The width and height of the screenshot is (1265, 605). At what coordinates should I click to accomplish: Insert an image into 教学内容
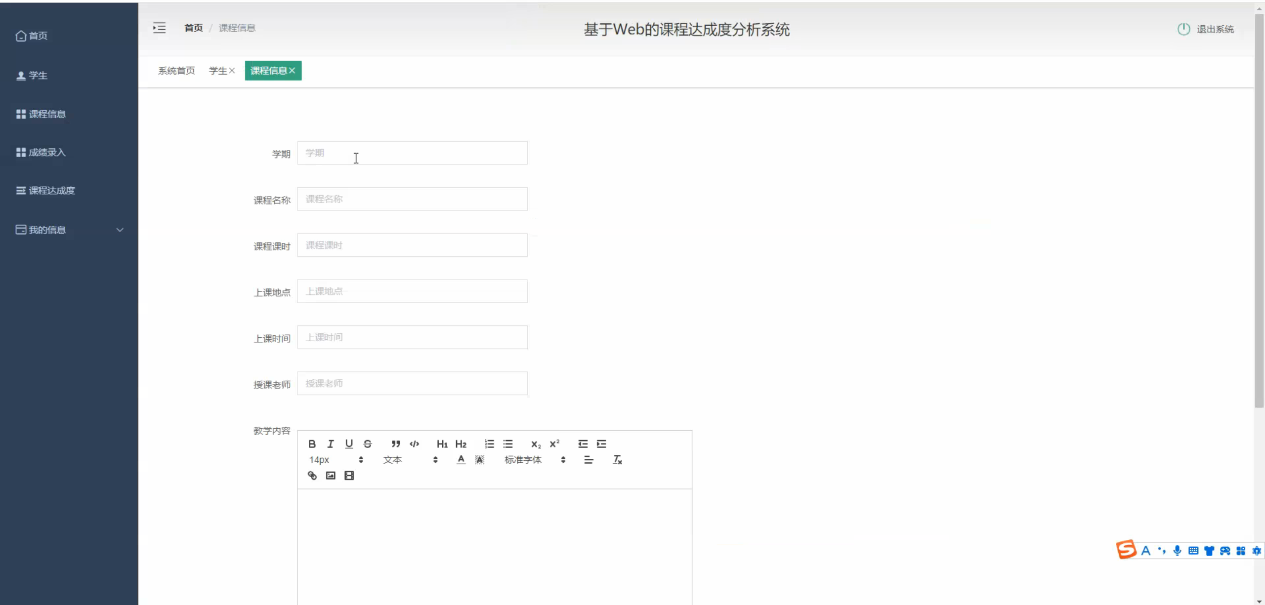[x=331, y=475]
